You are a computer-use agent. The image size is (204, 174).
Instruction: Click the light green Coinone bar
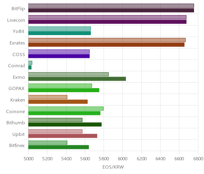66,109
